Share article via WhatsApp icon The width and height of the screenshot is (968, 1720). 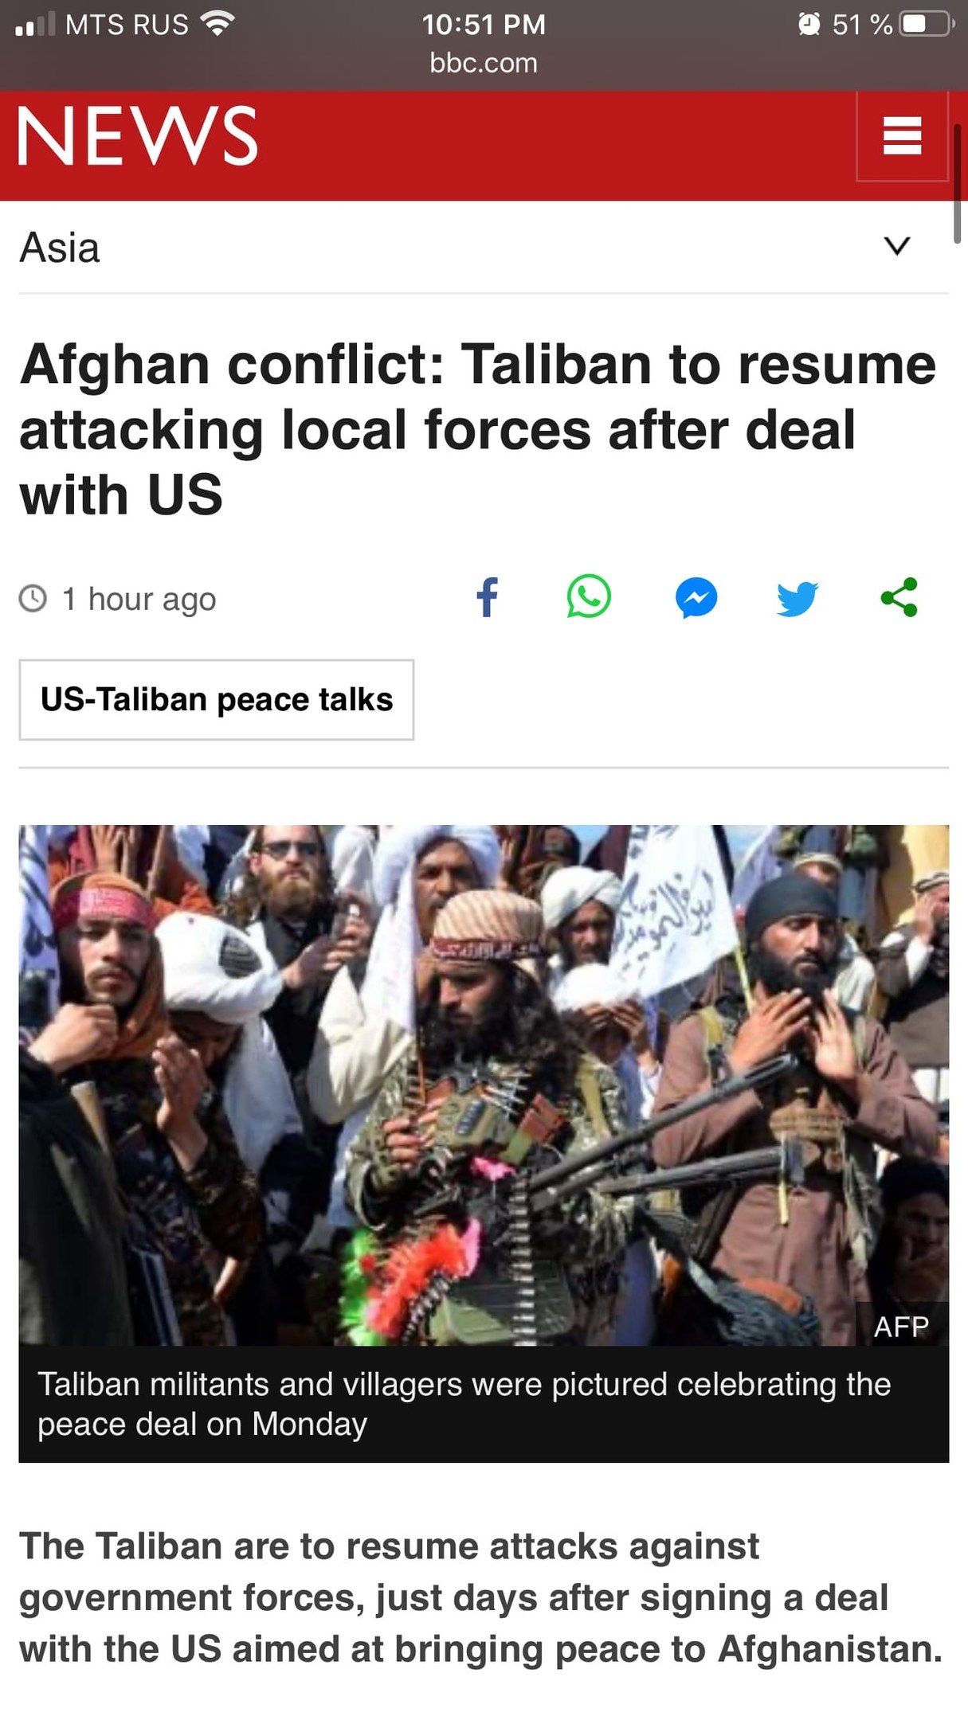(589, 597)
